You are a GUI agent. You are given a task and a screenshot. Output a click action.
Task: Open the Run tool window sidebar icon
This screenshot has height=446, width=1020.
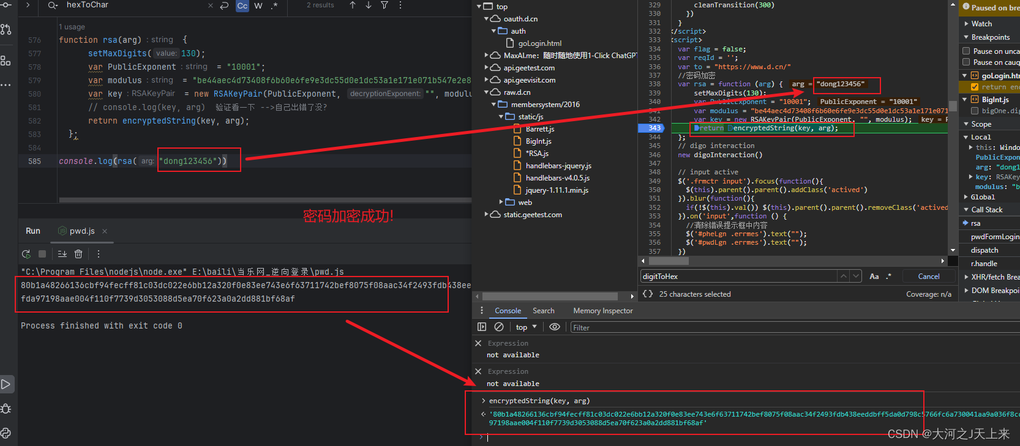point(6,384)
